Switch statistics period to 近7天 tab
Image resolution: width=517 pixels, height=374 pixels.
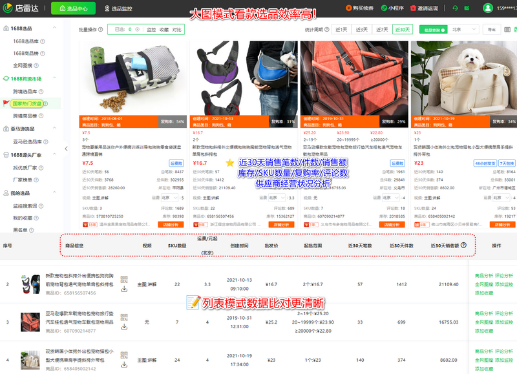pos(383,29)
